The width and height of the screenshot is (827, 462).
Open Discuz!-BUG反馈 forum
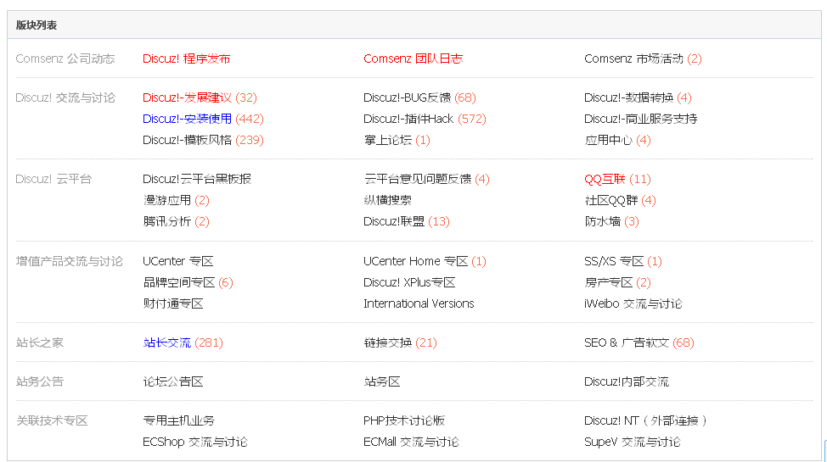click(x=408, y=97)
